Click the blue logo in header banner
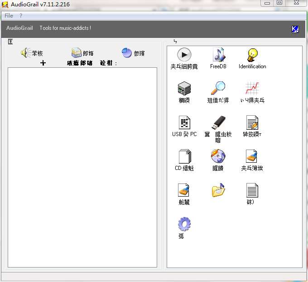Viewport: 308px width, 282px height. (295, 29)
